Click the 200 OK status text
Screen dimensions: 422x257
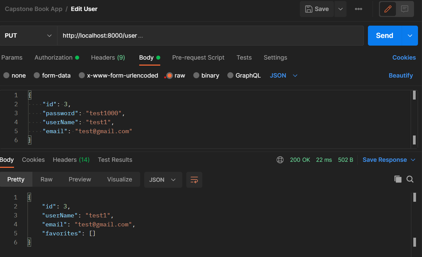click(x=300, y=160)
